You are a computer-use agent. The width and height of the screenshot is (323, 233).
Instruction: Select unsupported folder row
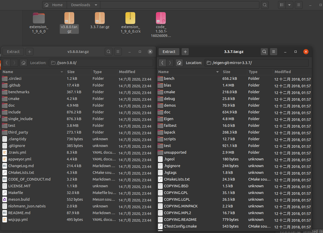point(234,152)
